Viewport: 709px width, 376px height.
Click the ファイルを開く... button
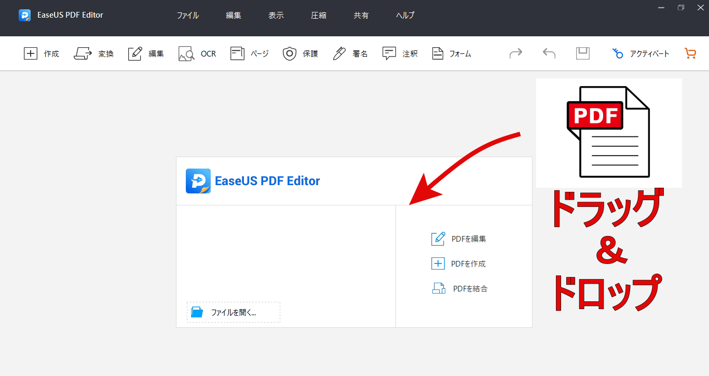click(x=234, y=312)
